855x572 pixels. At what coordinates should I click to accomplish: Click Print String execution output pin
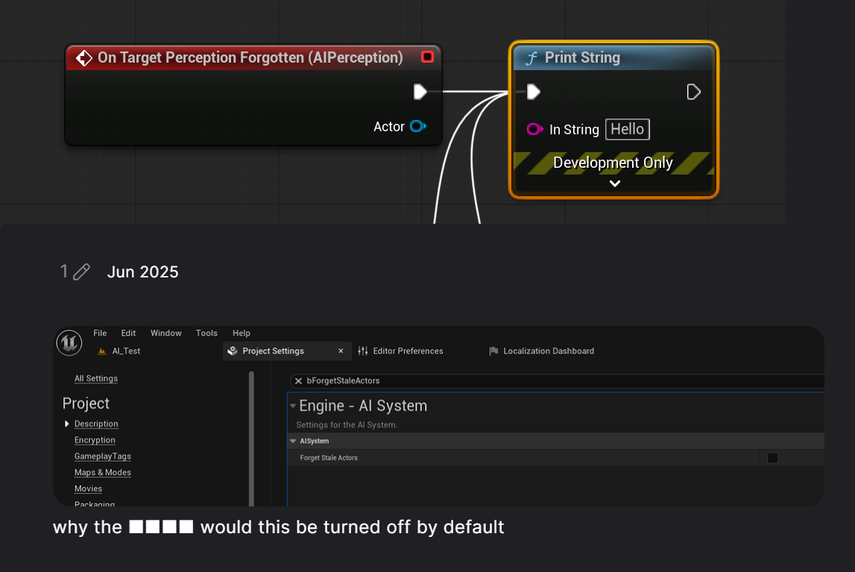(x=693, y=92)
